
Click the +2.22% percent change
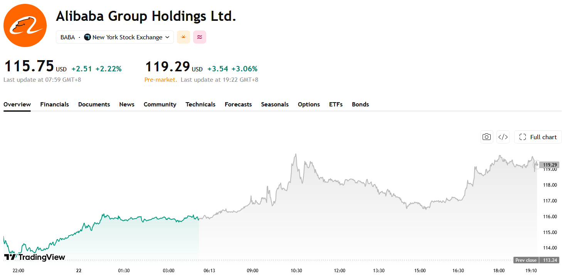click(109, 69)
